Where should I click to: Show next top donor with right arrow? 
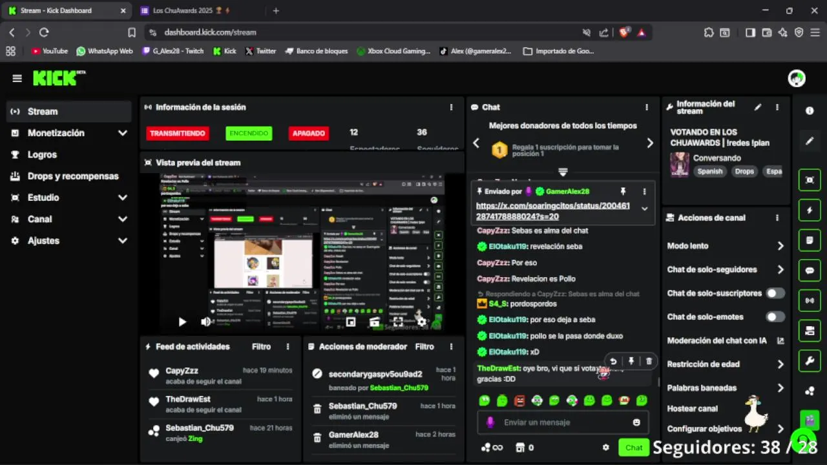[650, 143]
